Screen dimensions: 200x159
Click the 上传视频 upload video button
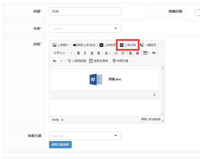tap(107, 45)
